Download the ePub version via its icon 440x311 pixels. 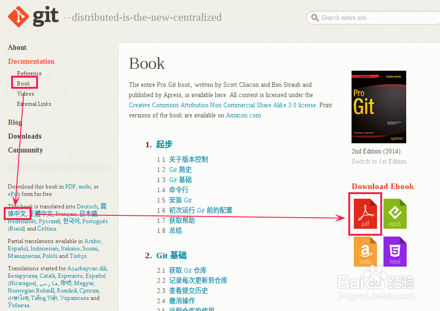(396, 214)
